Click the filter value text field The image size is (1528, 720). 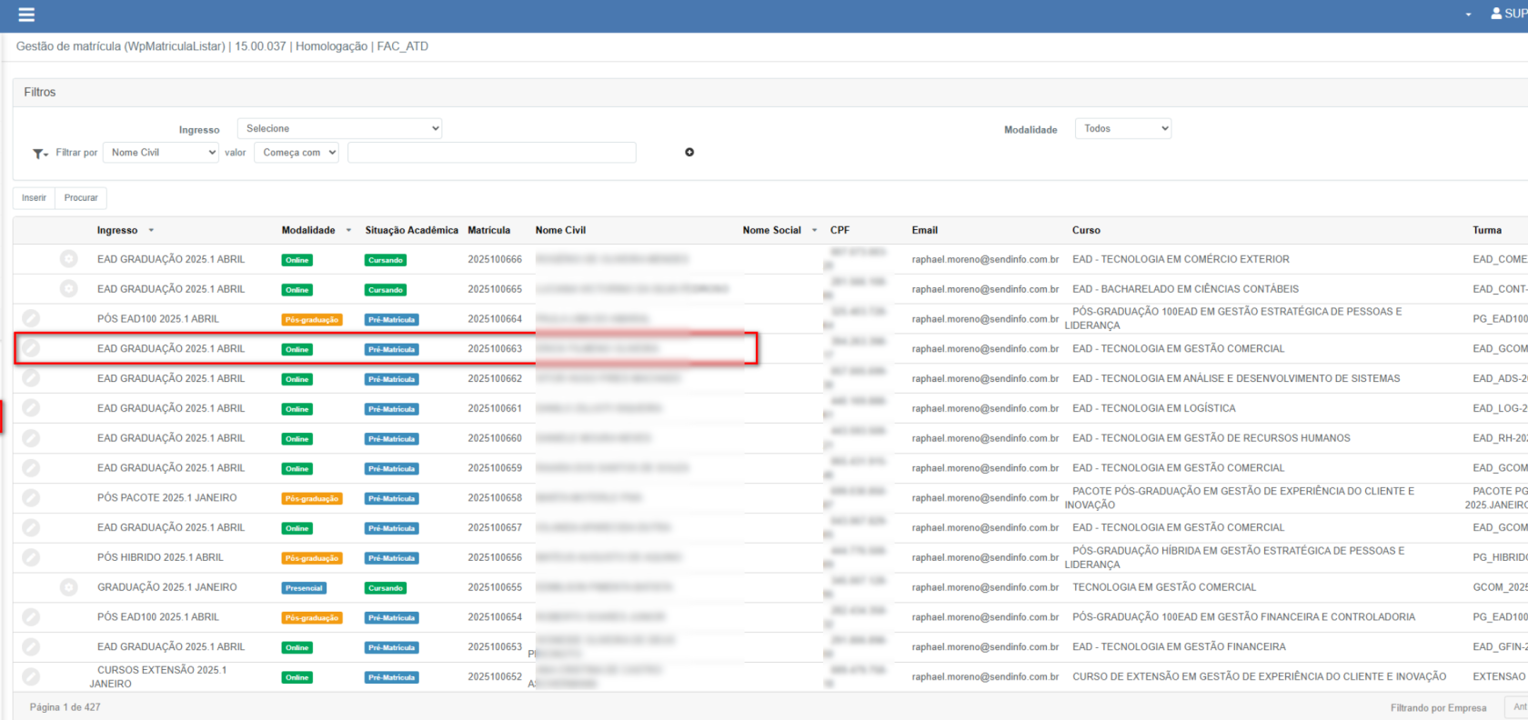(x=492, y=153)
